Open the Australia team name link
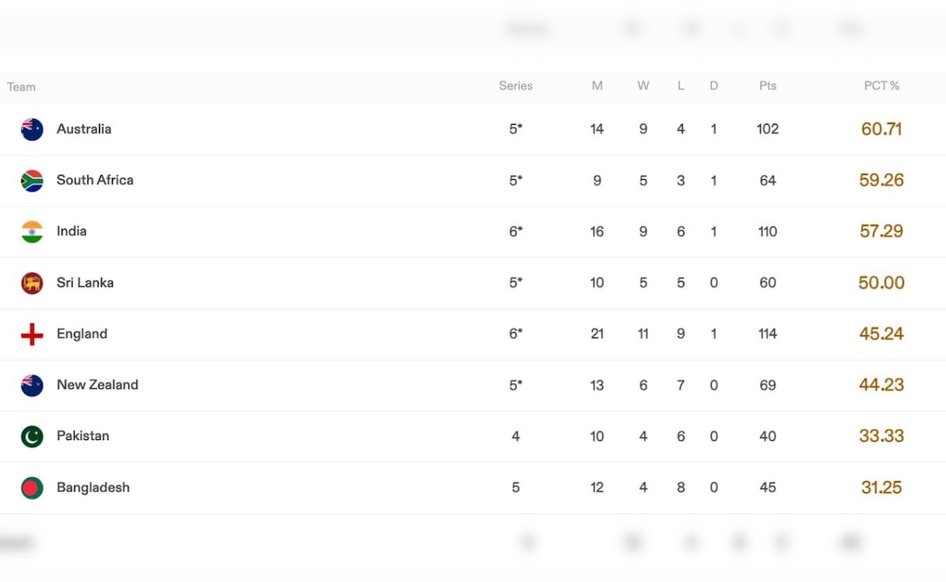 (x=84, y=129)
